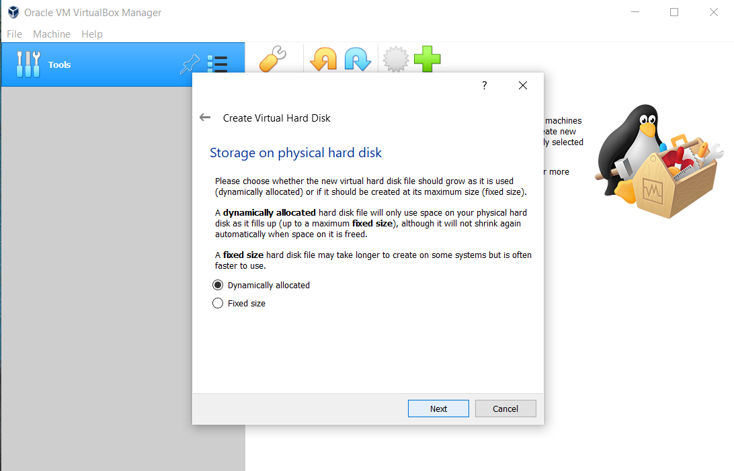Viewport: 734px width, 471px height.
Task: Click the green plus Add machine icon
Action: (x=427, y=59)
